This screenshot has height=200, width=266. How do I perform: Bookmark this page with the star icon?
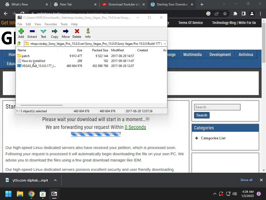(225, 14)
